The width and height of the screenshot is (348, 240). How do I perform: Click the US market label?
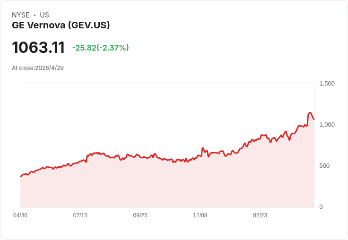[x=44, y=15]
